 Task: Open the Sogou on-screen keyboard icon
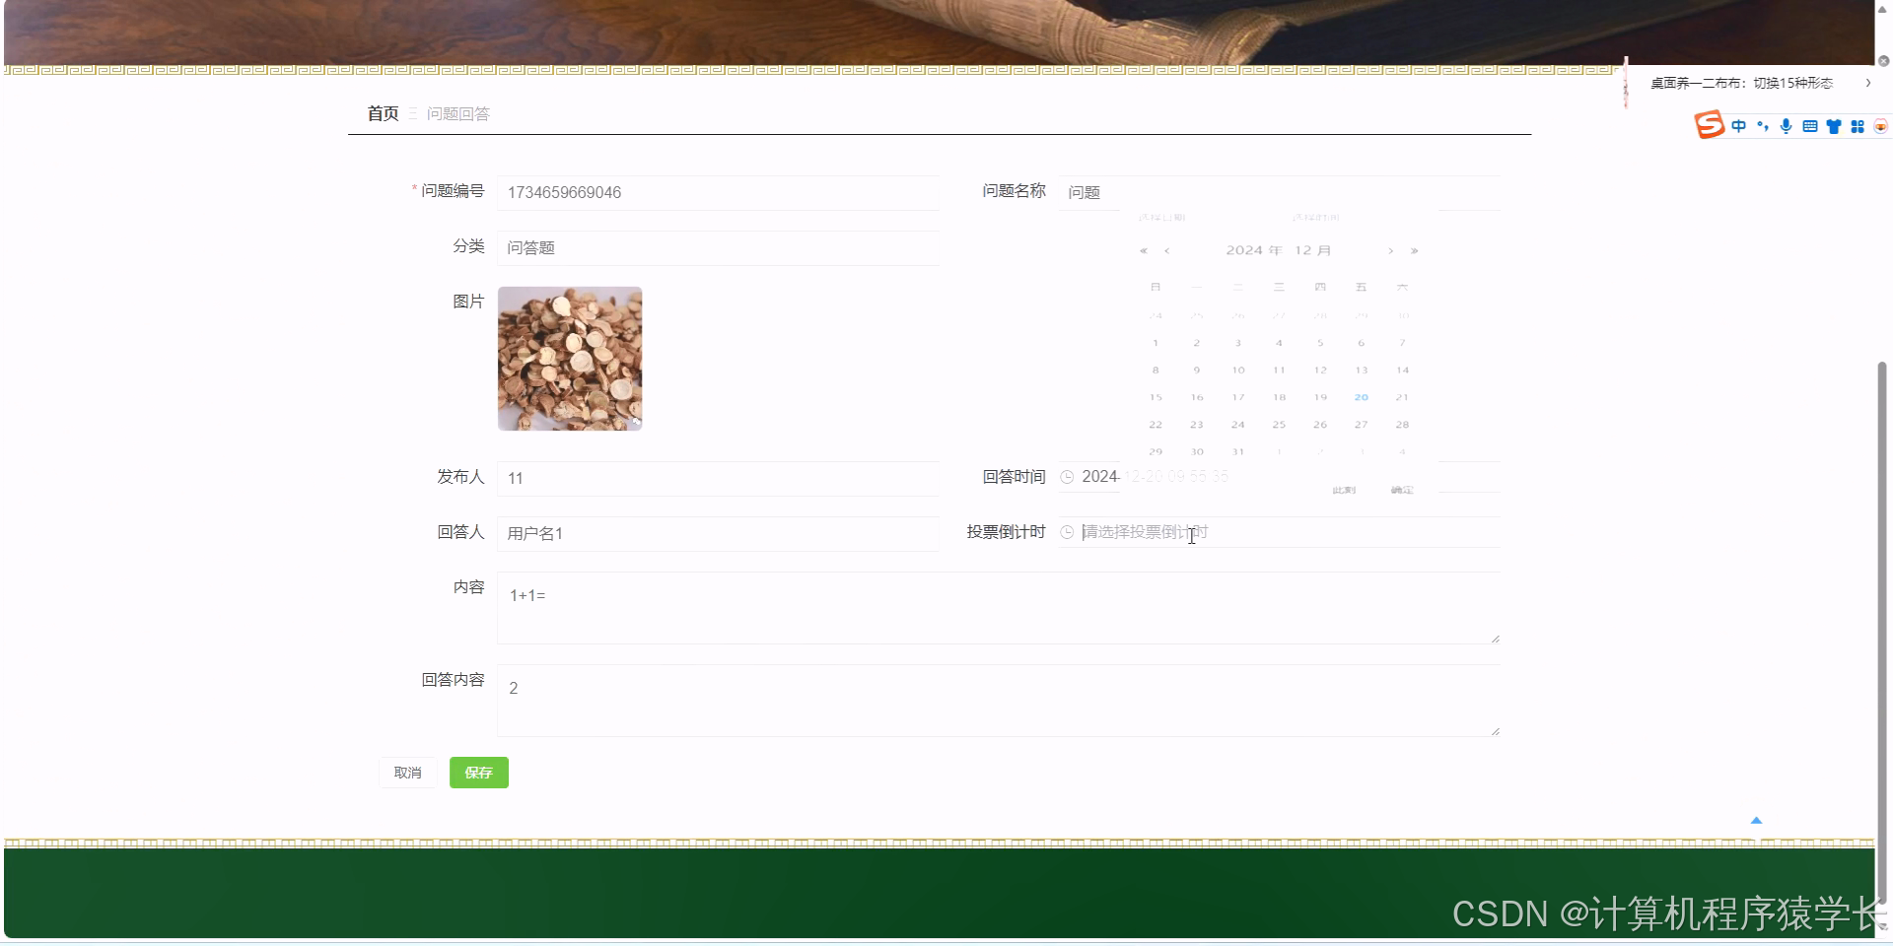(1809, 125)
